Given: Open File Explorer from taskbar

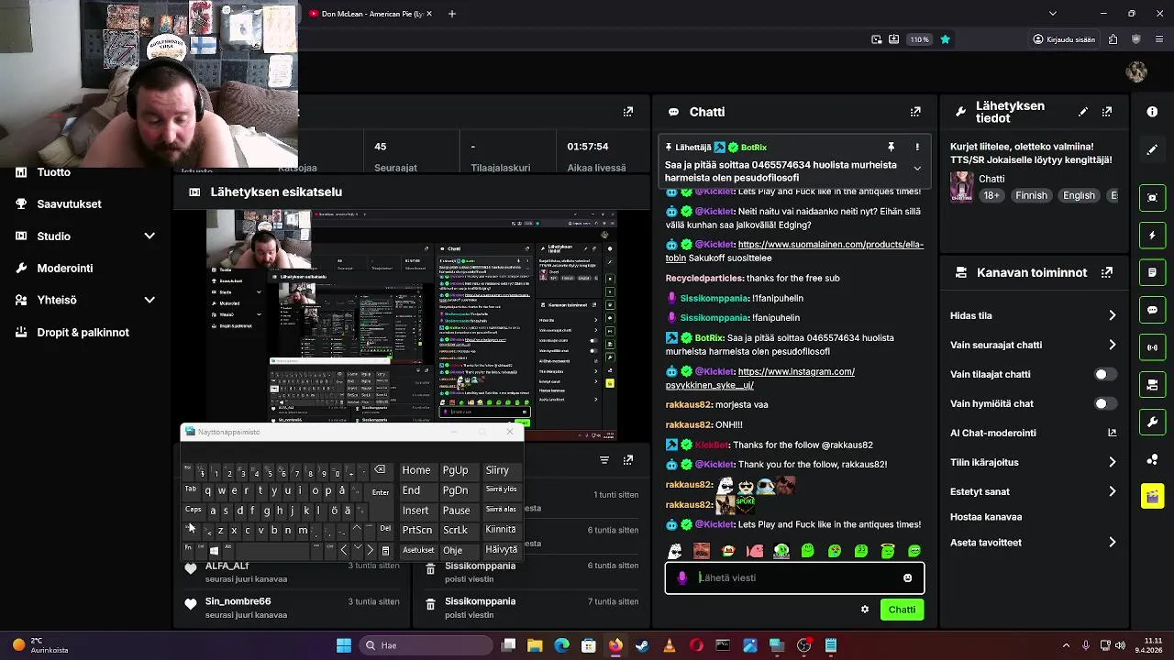Looking at the screenshot, I should 535,645.
